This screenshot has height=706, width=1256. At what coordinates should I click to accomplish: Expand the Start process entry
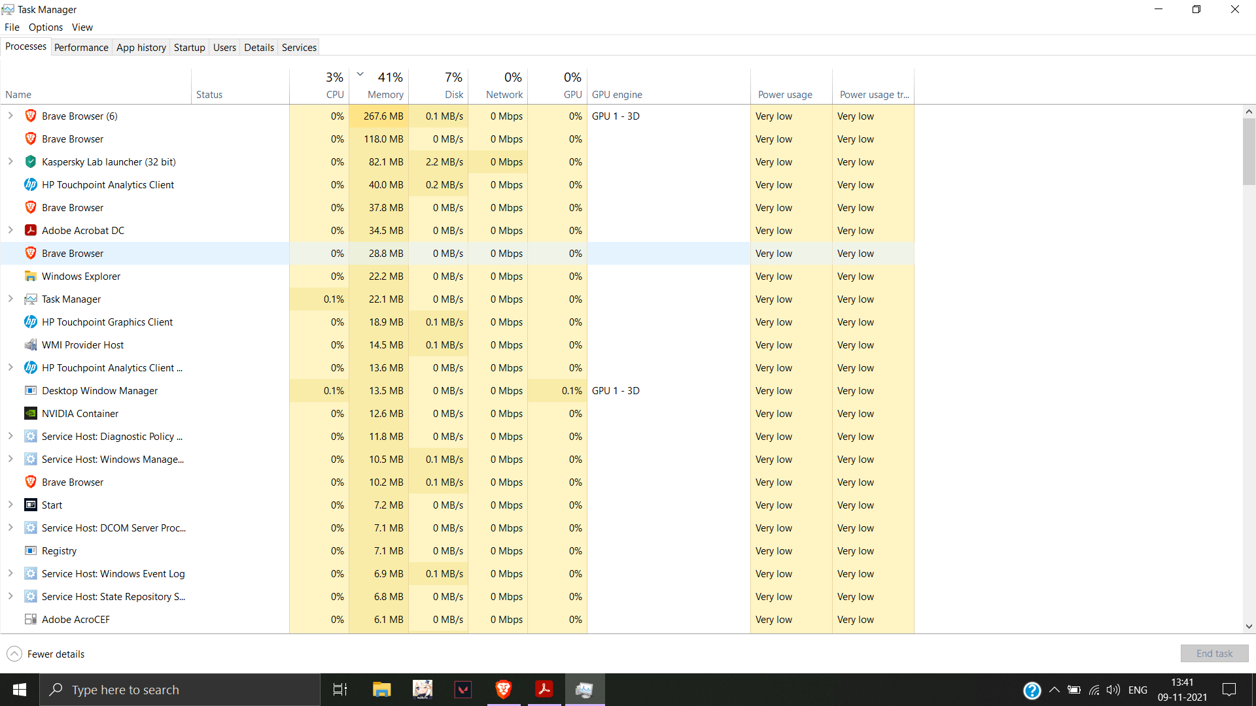(10, 505)
